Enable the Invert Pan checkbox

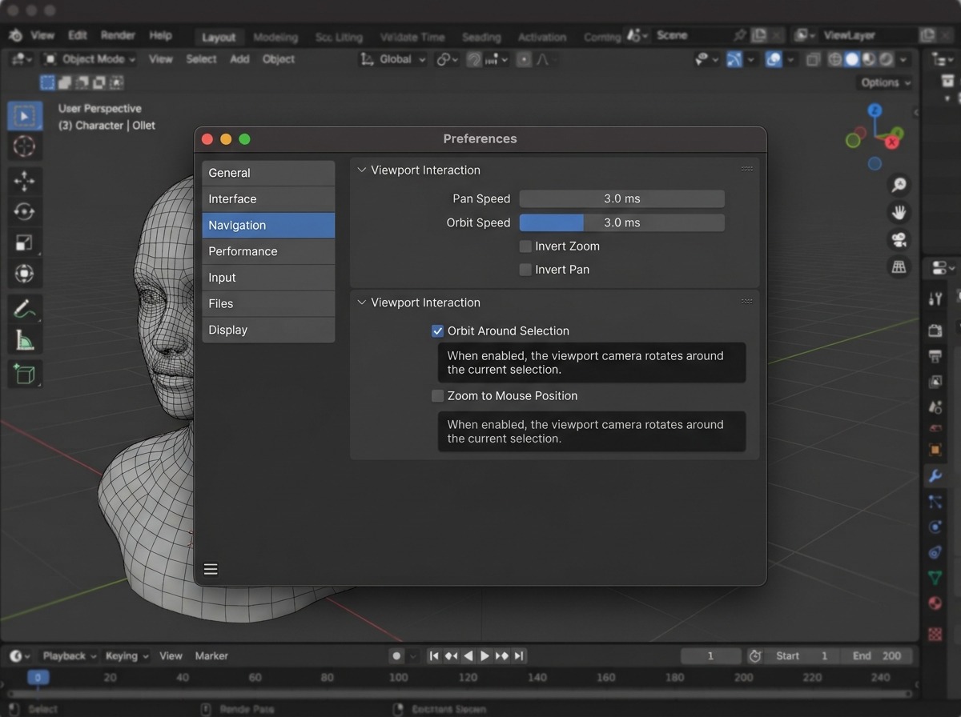[525, 270]
